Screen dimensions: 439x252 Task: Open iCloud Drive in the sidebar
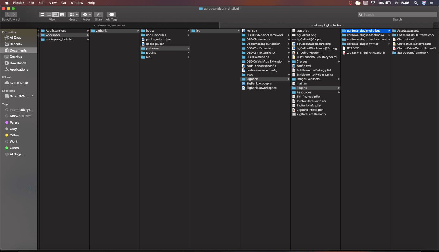tap(19, 83)
